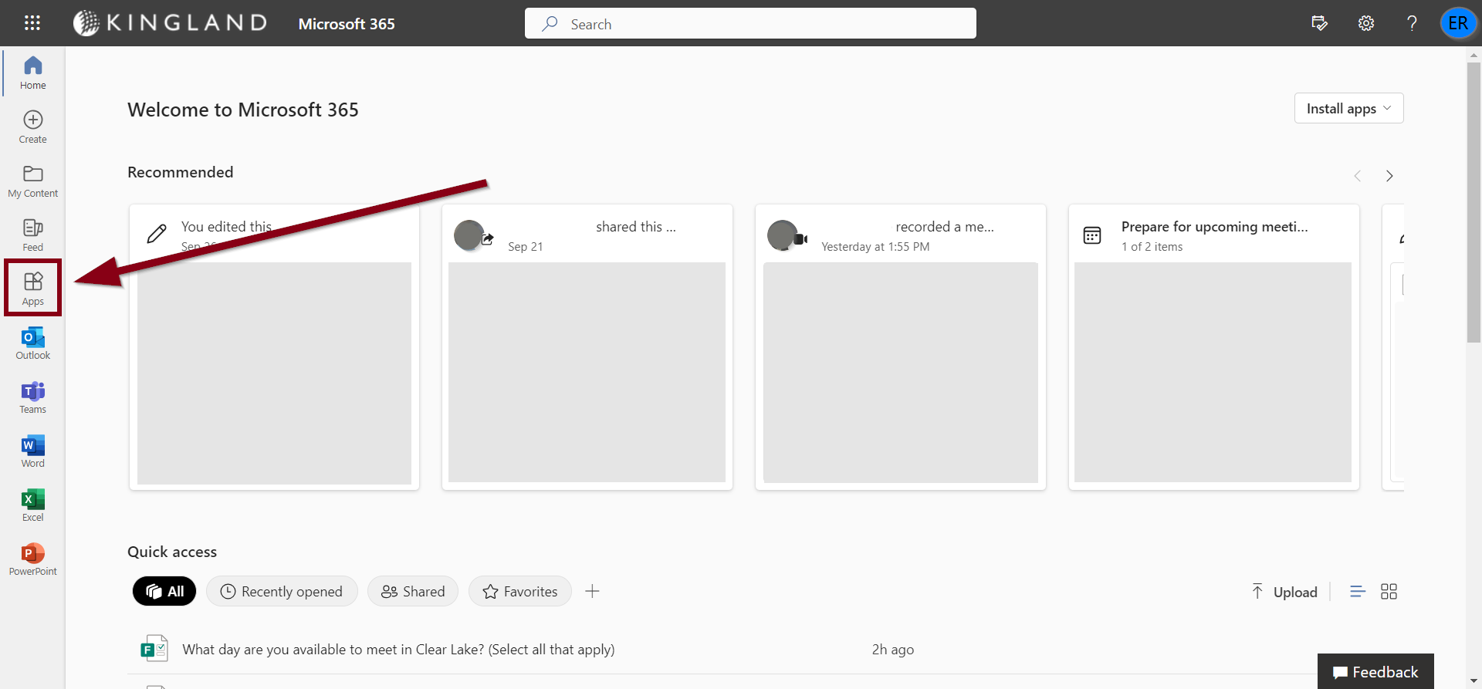Add a new Quick access filter
1482x689 pixels.
(x=592, y=592)
